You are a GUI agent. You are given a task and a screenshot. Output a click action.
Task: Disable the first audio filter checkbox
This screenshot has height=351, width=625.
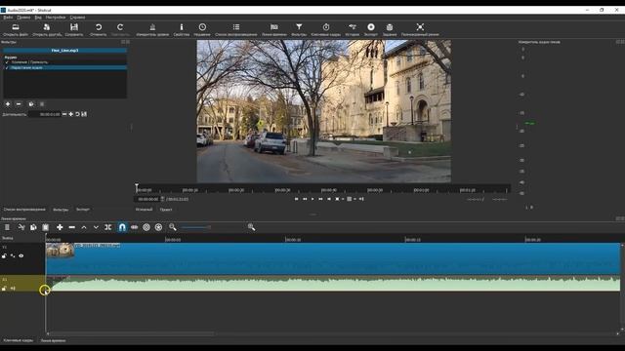tap(7, 62)
